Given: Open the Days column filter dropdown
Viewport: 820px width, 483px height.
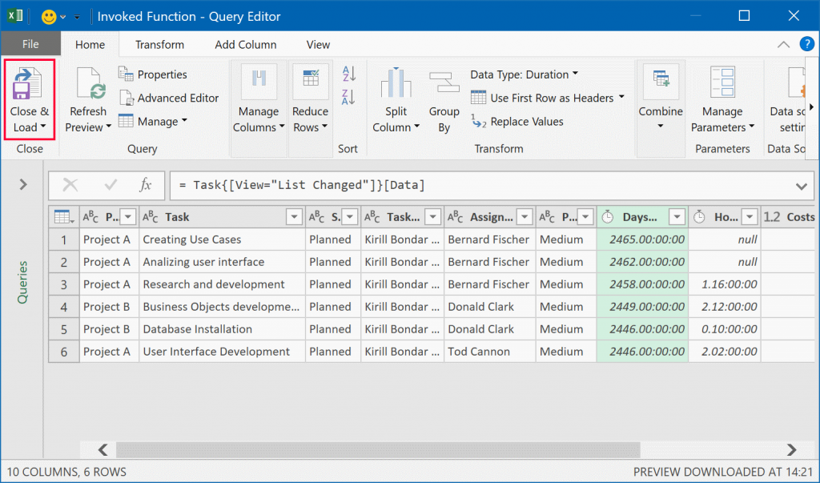Looking at the screenshot, I should click(677, 216).
